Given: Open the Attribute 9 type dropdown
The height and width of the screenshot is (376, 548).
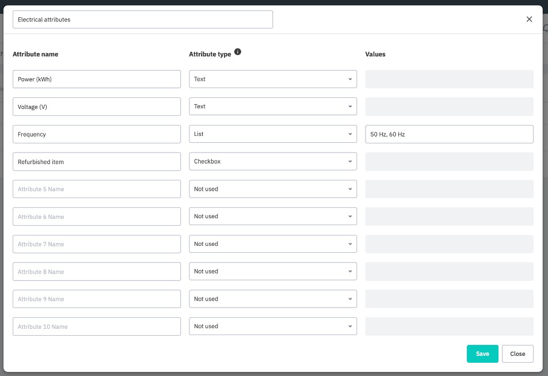Looking at the screenshot, I should pyautogui.click(x=272, y=299).
